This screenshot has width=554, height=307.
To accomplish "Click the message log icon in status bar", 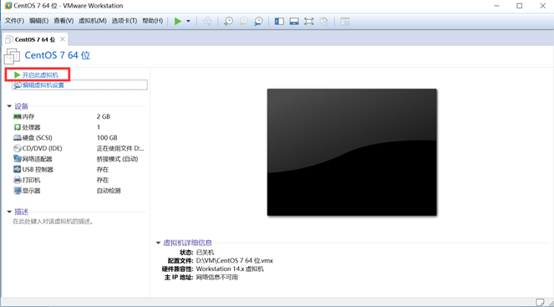I will [540, 302].
